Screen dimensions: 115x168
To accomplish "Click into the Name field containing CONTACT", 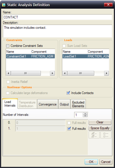I will pyautogui.click(x=57, y=17).
